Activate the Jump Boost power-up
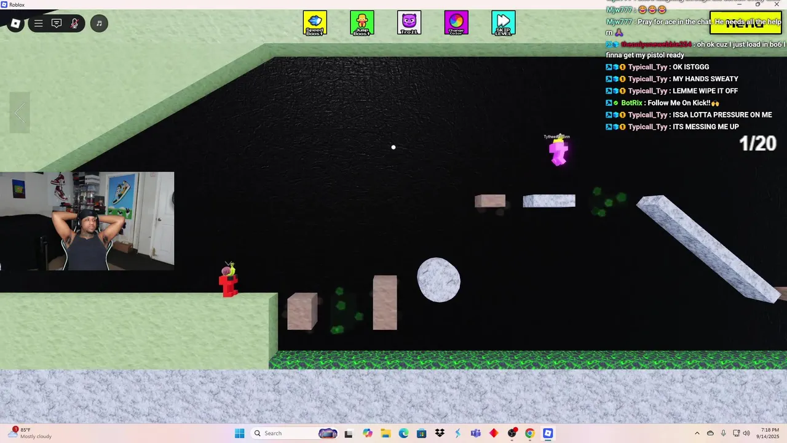The height and width of the screenshot is (443, 787). click(362, 23)
